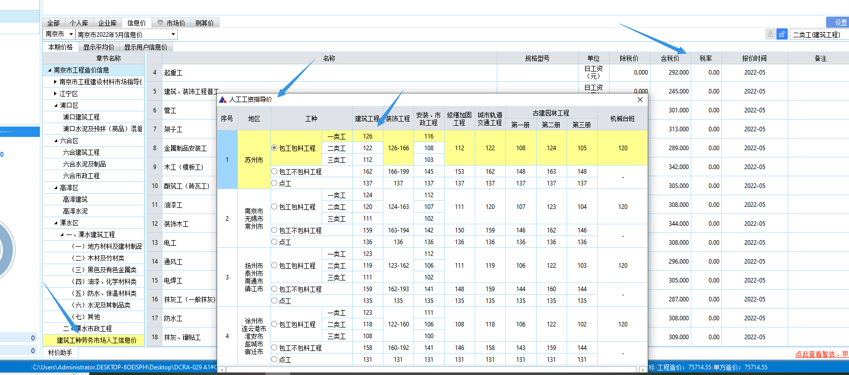Open the 南京市2022年5月信息价 period dropdown

[x=173, y=34]
